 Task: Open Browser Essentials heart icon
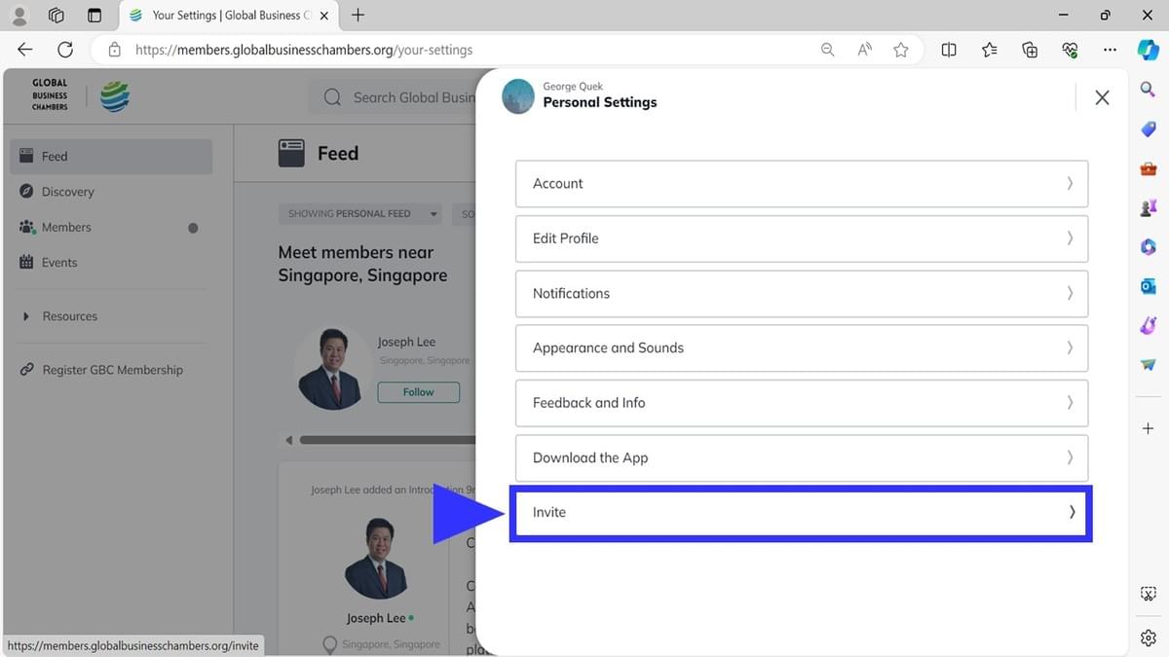click(1070, 50)
